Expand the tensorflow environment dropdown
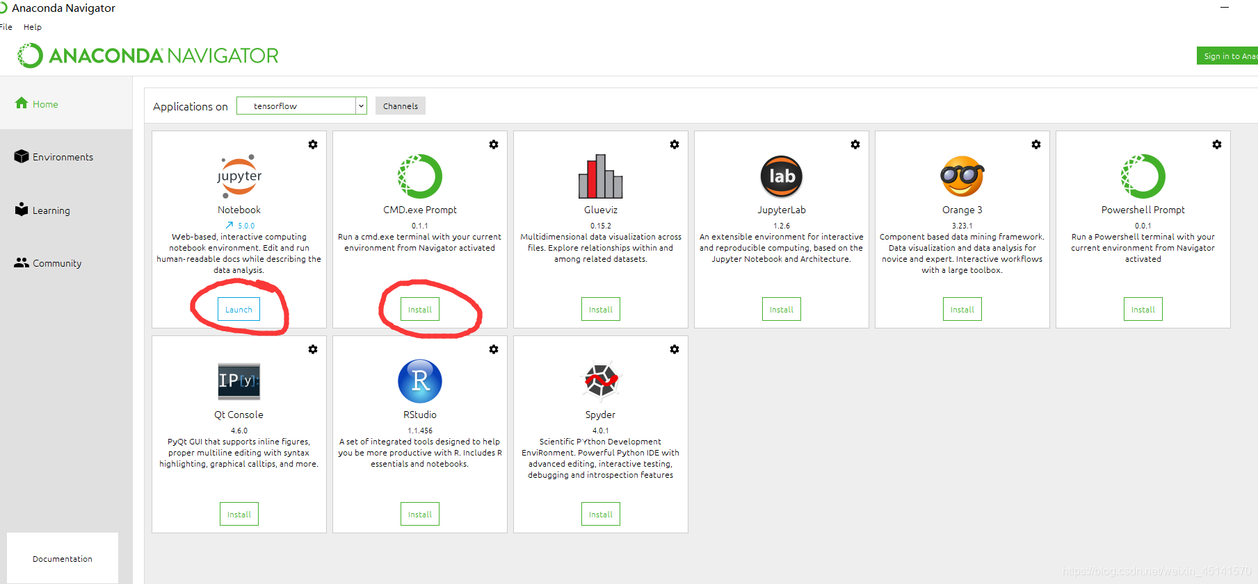The height and width of the screenshot is (584, 1258). click(x=361, y=106)
